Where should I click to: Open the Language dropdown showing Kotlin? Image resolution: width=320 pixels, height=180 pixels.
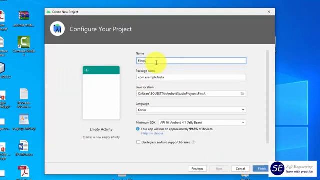[x=191, y=110]
